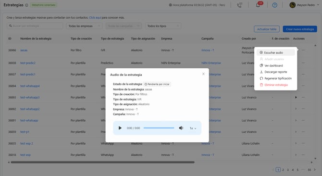
Task: Choose Descargar reporte in the actions menu
Action: pos(275,72)
